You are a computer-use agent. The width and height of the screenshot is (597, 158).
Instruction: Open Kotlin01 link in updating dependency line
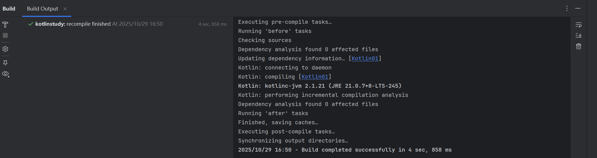pyautogui.click(x=365, y=58)
